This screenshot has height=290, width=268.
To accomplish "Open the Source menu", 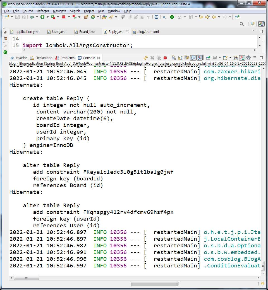I will 28,11.
